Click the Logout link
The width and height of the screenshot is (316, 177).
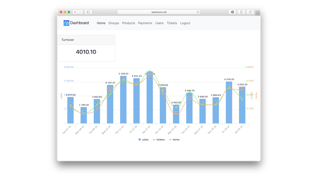point(185,23)
